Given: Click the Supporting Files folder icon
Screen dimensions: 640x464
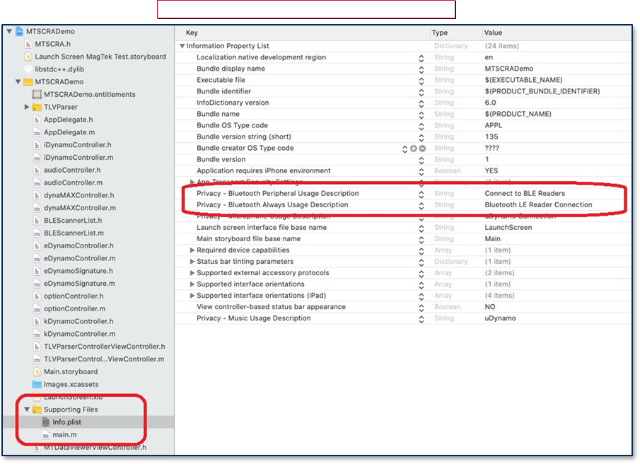Looking at the screenshot, I should [37, 410].
